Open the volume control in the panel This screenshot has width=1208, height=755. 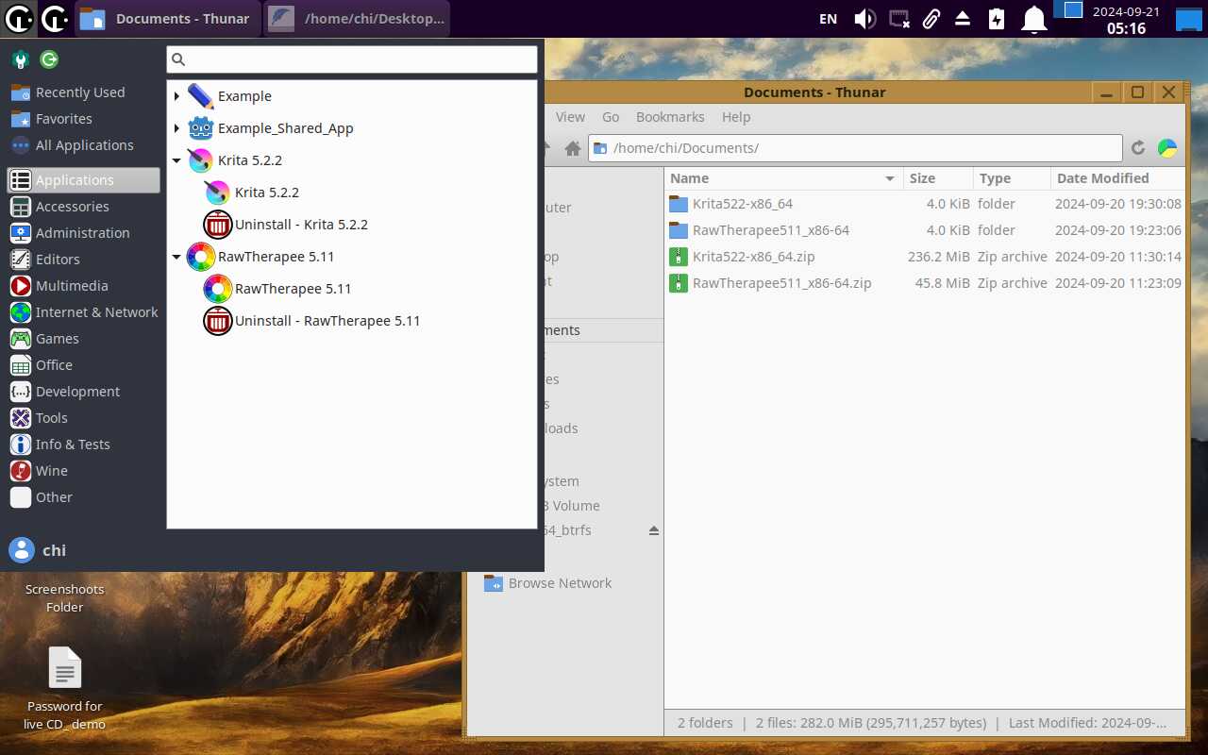click(x=864, y=18)
